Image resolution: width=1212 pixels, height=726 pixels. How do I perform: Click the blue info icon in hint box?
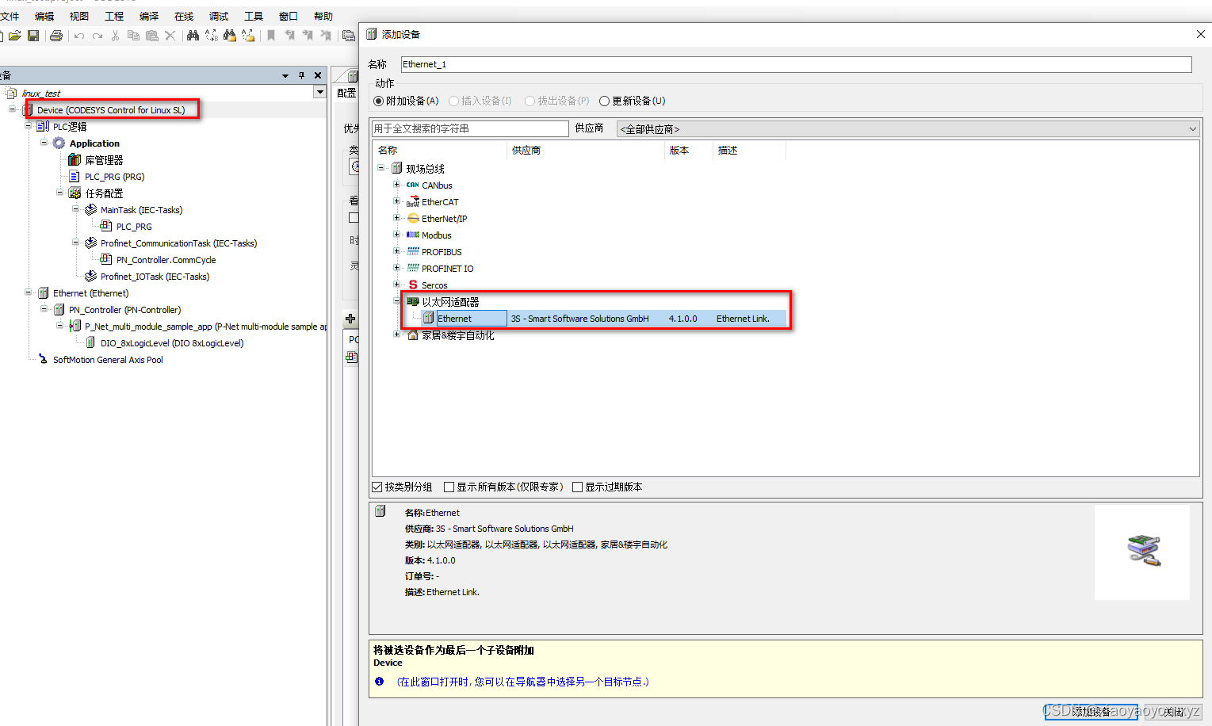[x=379, y=682]
